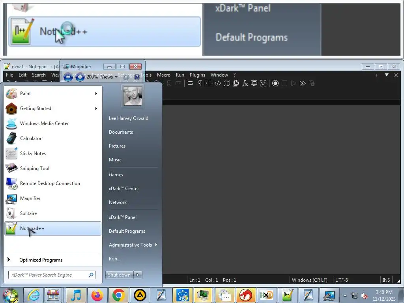Open Default Programs in Start menu
The width and height of the screenshot is (404, 303).
(x=127, y=231)
